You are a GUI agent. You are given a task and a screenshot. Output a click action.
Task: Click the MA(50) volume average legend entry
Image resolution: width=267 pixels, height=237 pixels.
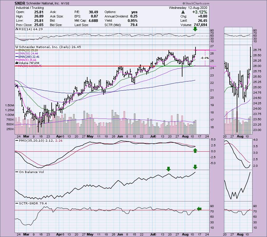[30, 66]
